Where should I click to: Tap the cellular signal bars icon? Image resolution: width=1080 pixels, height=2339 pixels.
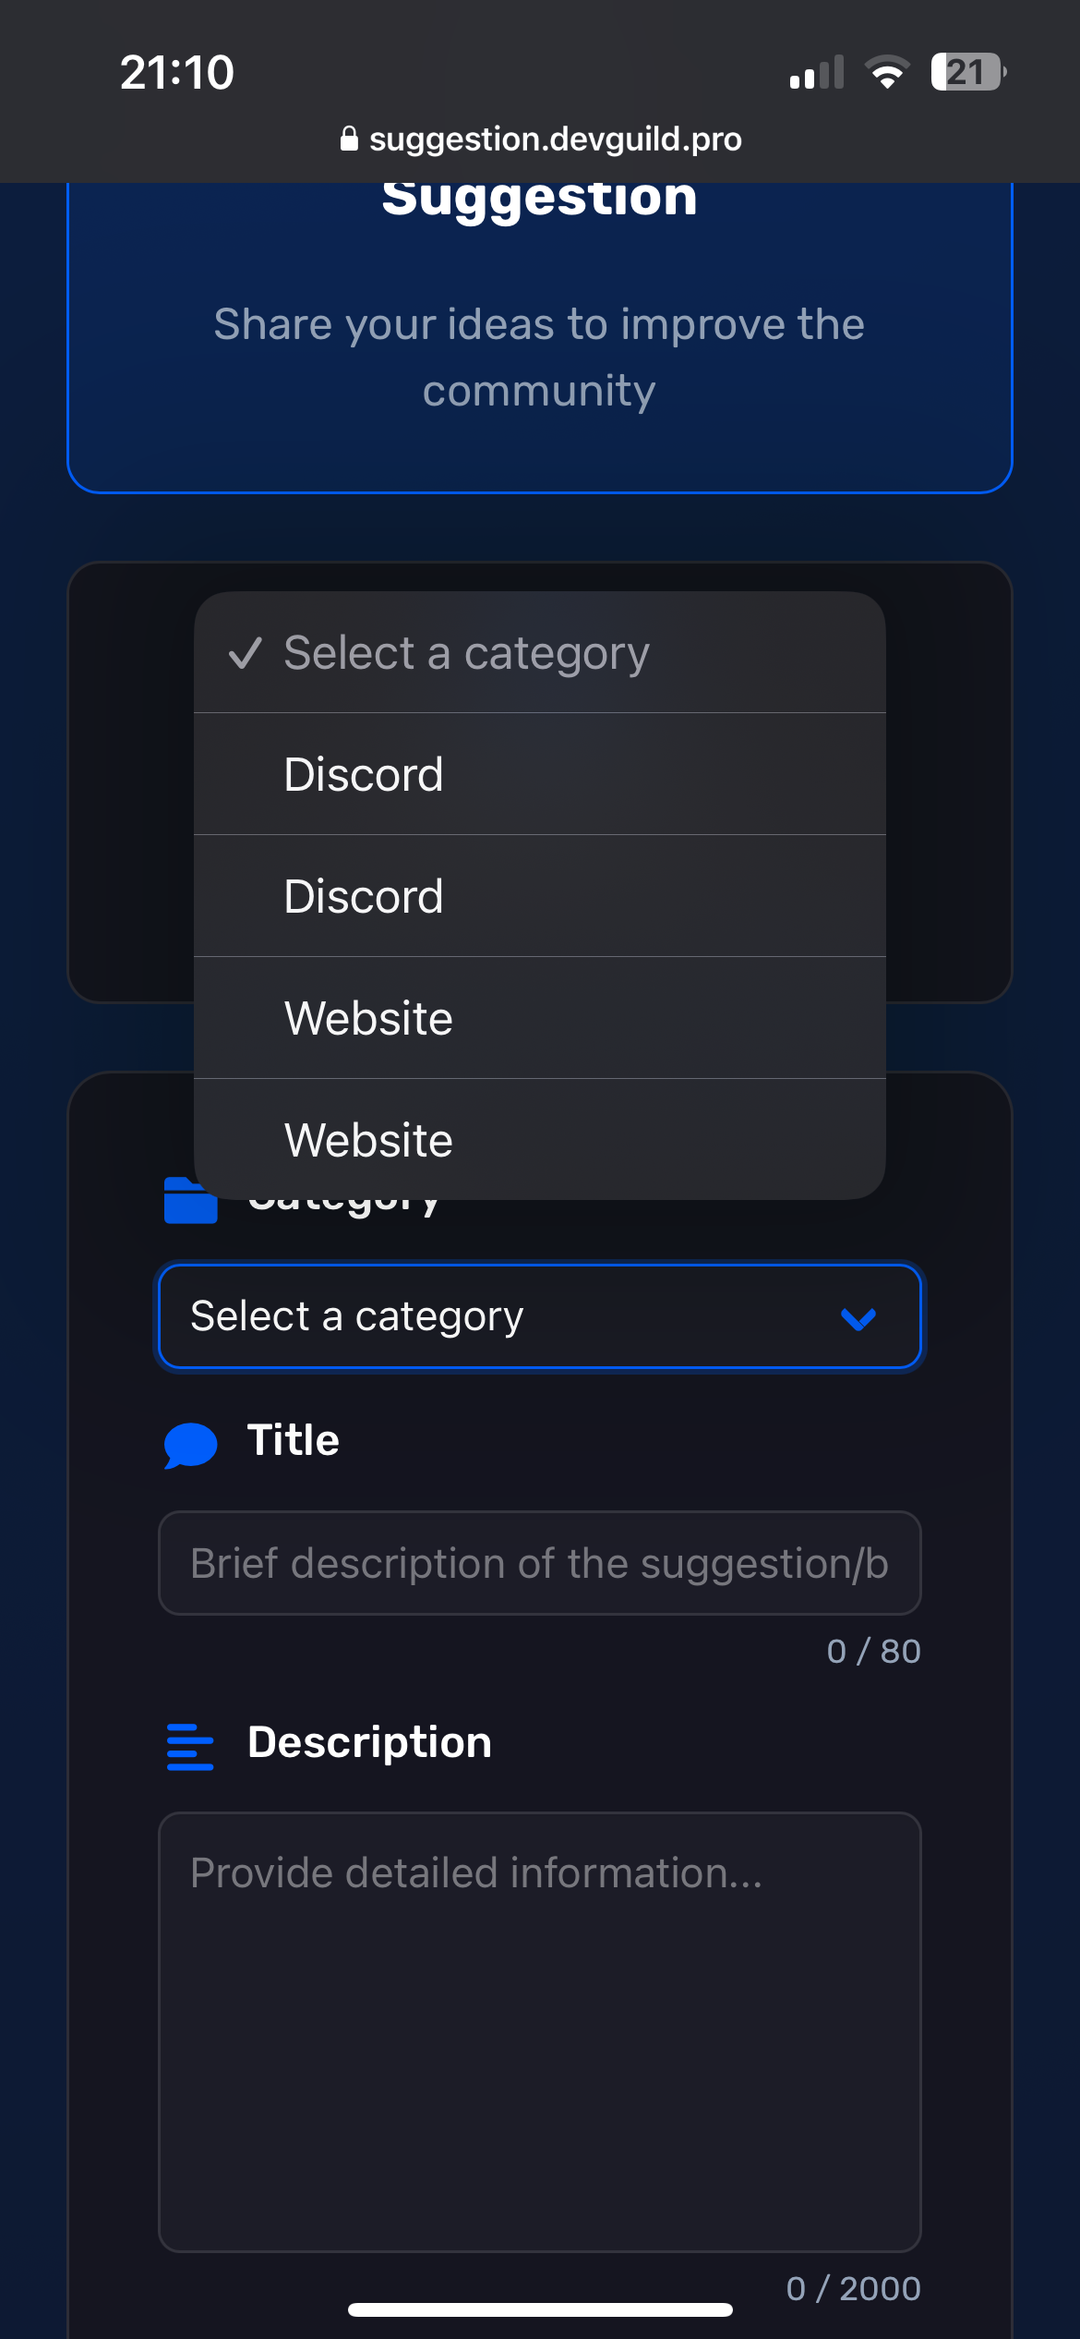[817, 72]
